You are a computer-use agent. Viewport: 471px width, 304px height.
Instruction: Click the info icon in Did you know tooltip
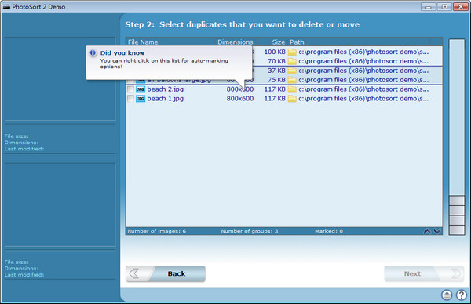(93, 52)
